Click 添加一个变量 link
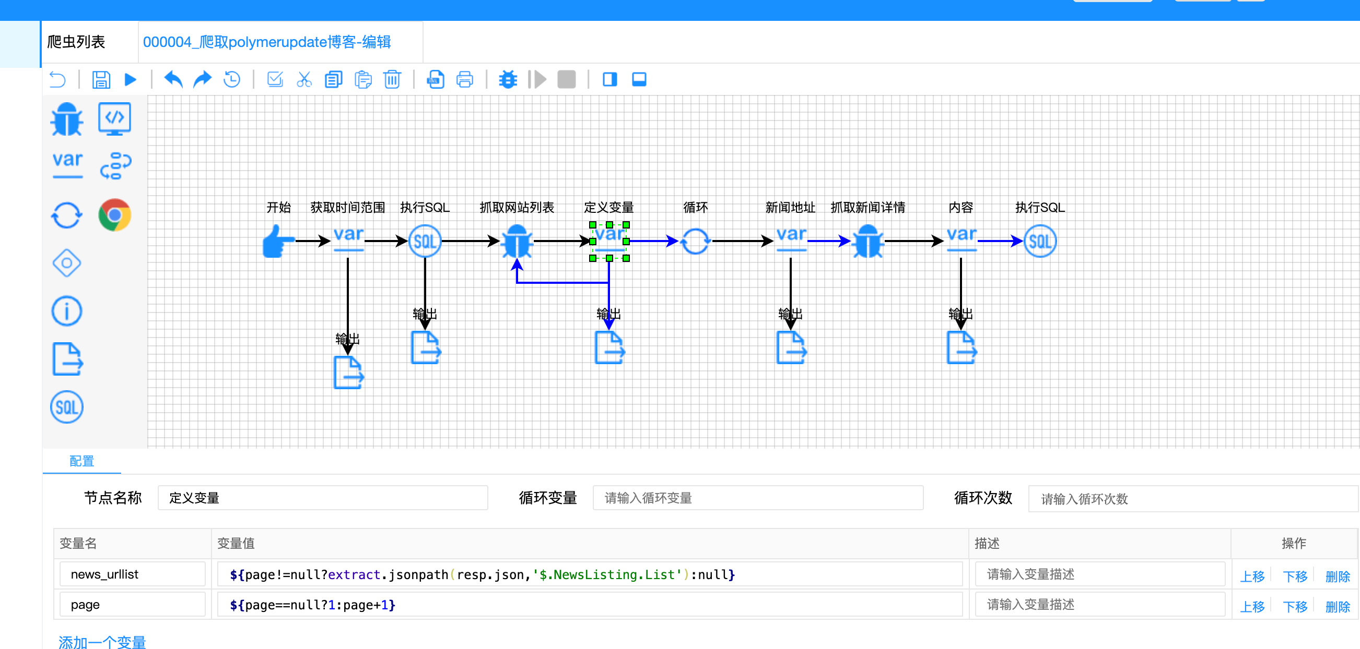Viewport: 1360px width, 649px height. point(102,642)
